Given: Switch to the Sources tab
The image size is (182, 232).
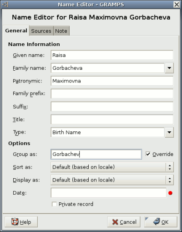Looking at the screenshot, I should (x=41, y=31).
